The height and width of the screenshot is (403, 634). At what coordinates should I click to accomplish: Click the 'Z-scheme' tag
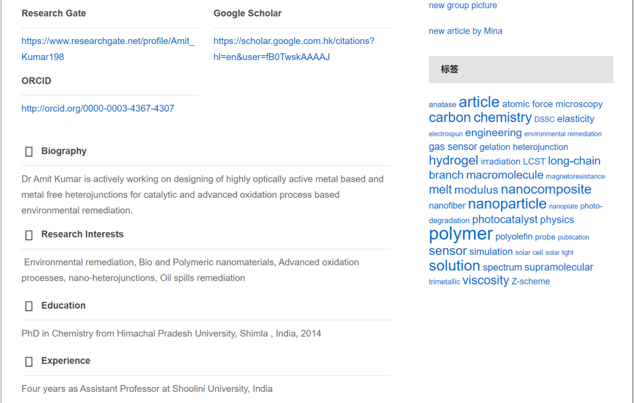coord(531,281)
